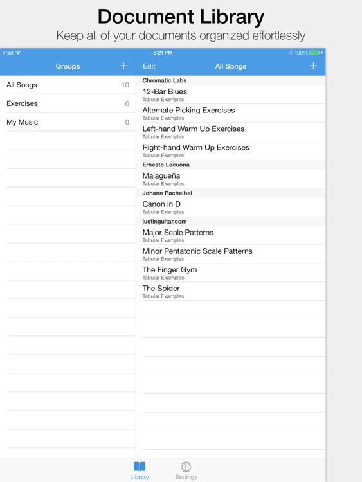Open Alternate Picking Exercises
This screenshot has width=362, height=482.
tap(231, 113)
